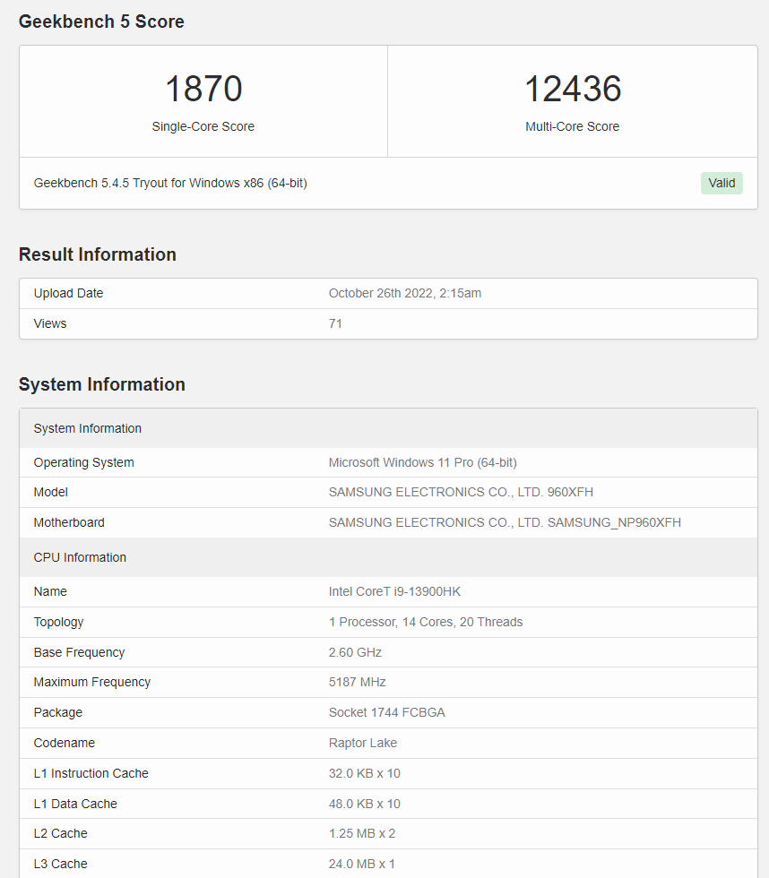This screenshot has width=769, height=878.
Task: Click the Multi-Core Score label
Action: coord(573,126)
